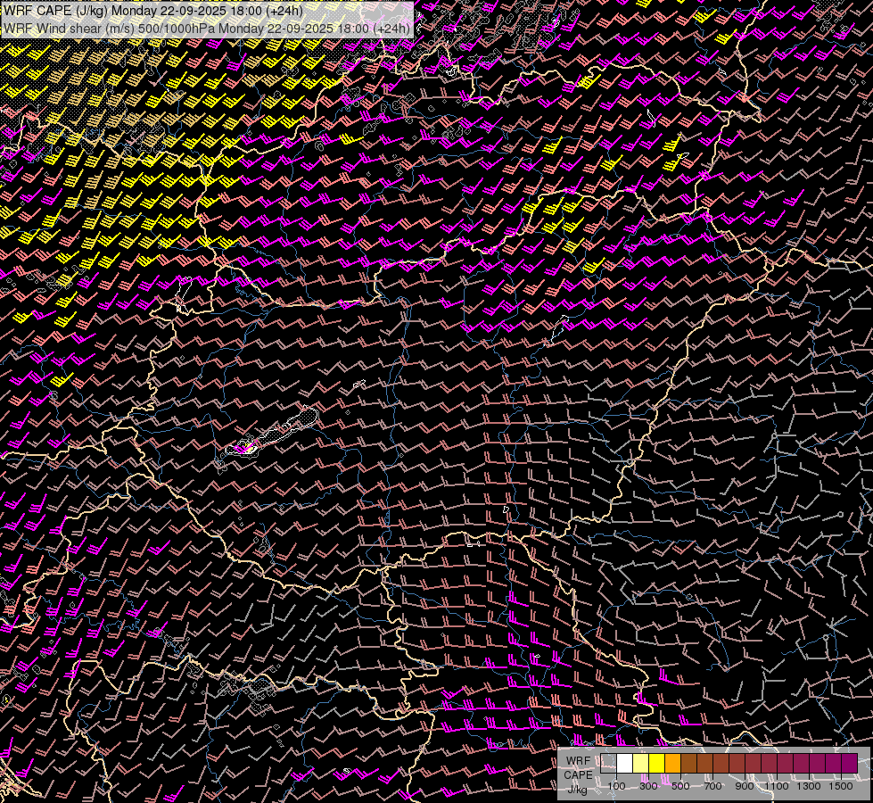Click the J/kg unit text in legend
The image size is (873, 803).
tap(578, 789)
